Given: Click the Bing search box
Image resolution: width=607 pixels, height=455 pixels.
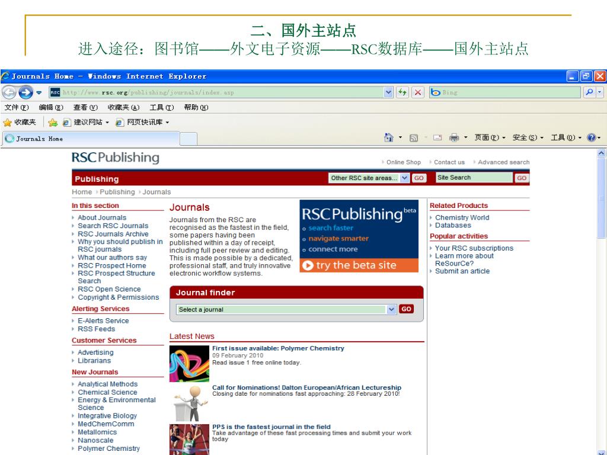Looking at the screenshot, I should point(505,92).
